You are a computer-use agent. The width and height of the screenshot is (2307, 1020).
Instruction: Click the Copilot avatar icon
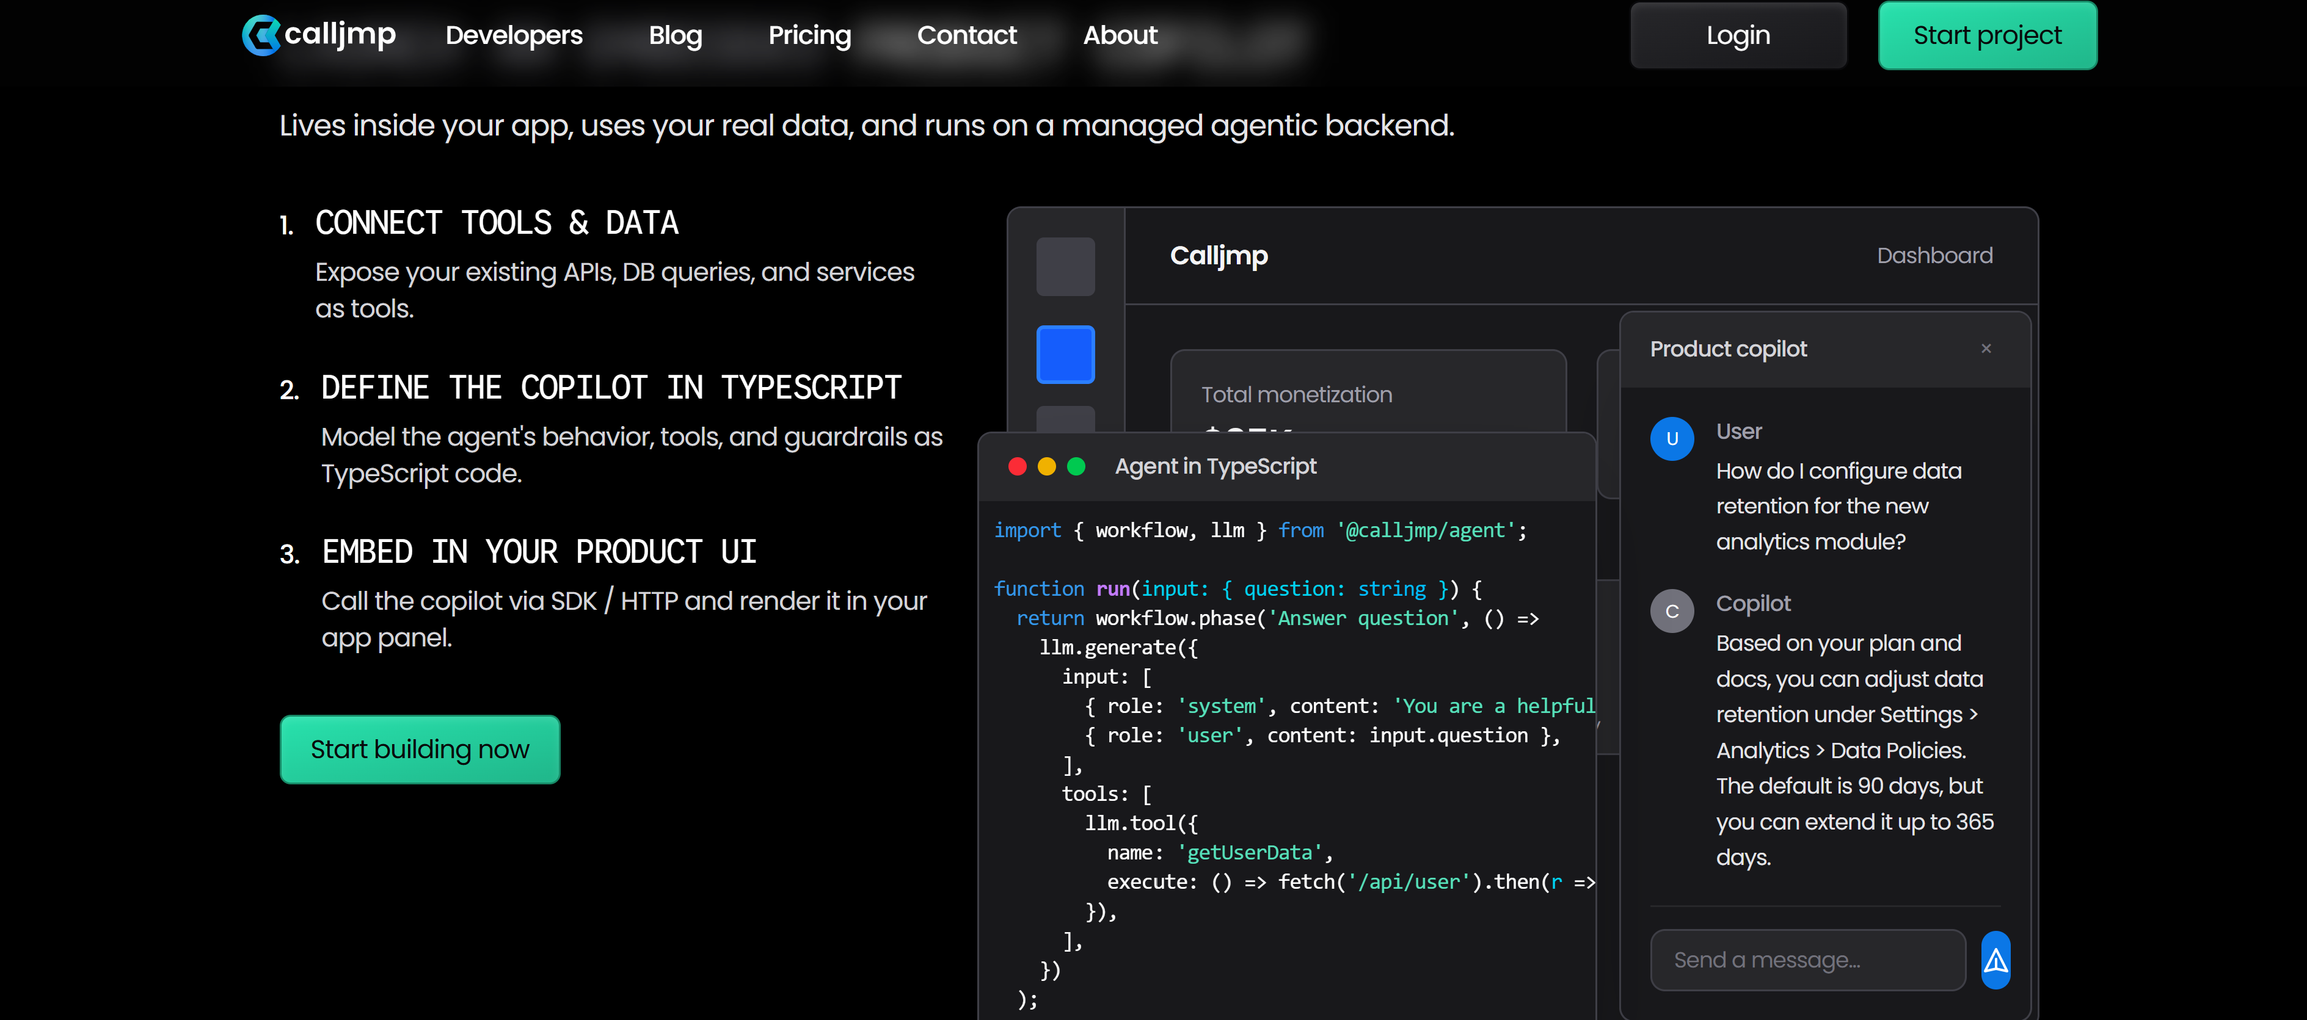[x=1671, y=611]
